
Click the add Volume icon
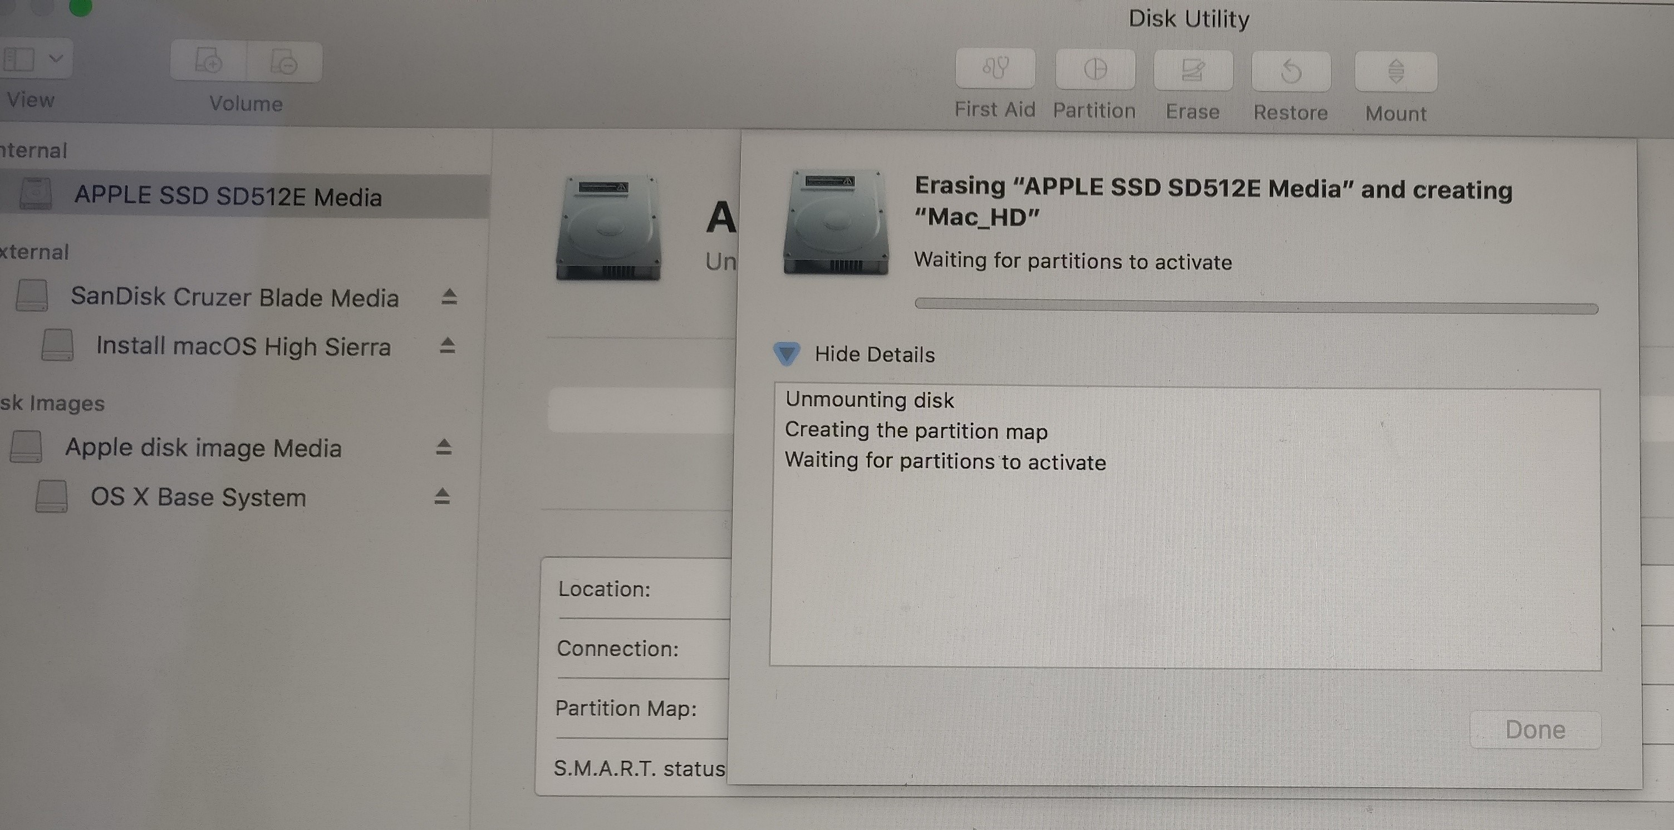coord(209,62)
